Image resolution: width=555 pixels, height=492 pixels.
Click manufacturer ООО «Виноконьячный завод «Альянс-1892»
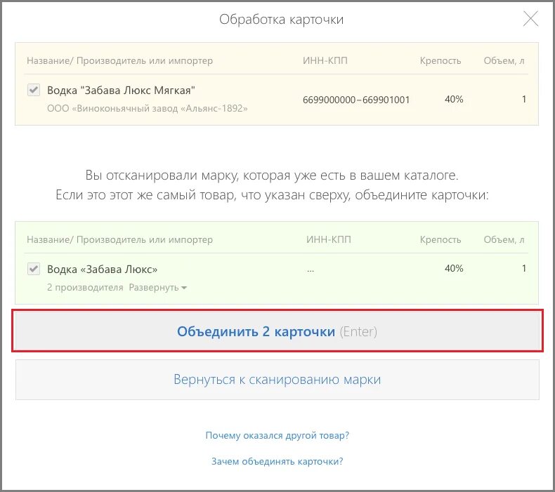point(148,108)
